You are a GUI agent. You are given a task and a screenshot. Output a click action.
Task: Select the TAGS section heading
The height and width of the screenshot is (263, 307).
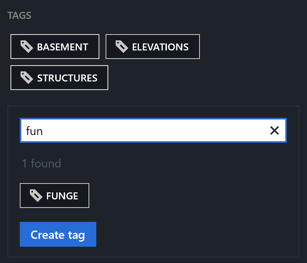(19, 16)
